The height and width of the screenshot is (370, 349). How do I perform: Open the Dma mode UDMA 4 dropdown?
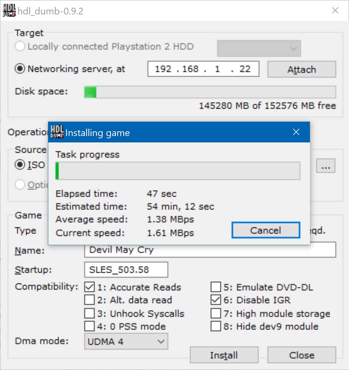(126, 341)
